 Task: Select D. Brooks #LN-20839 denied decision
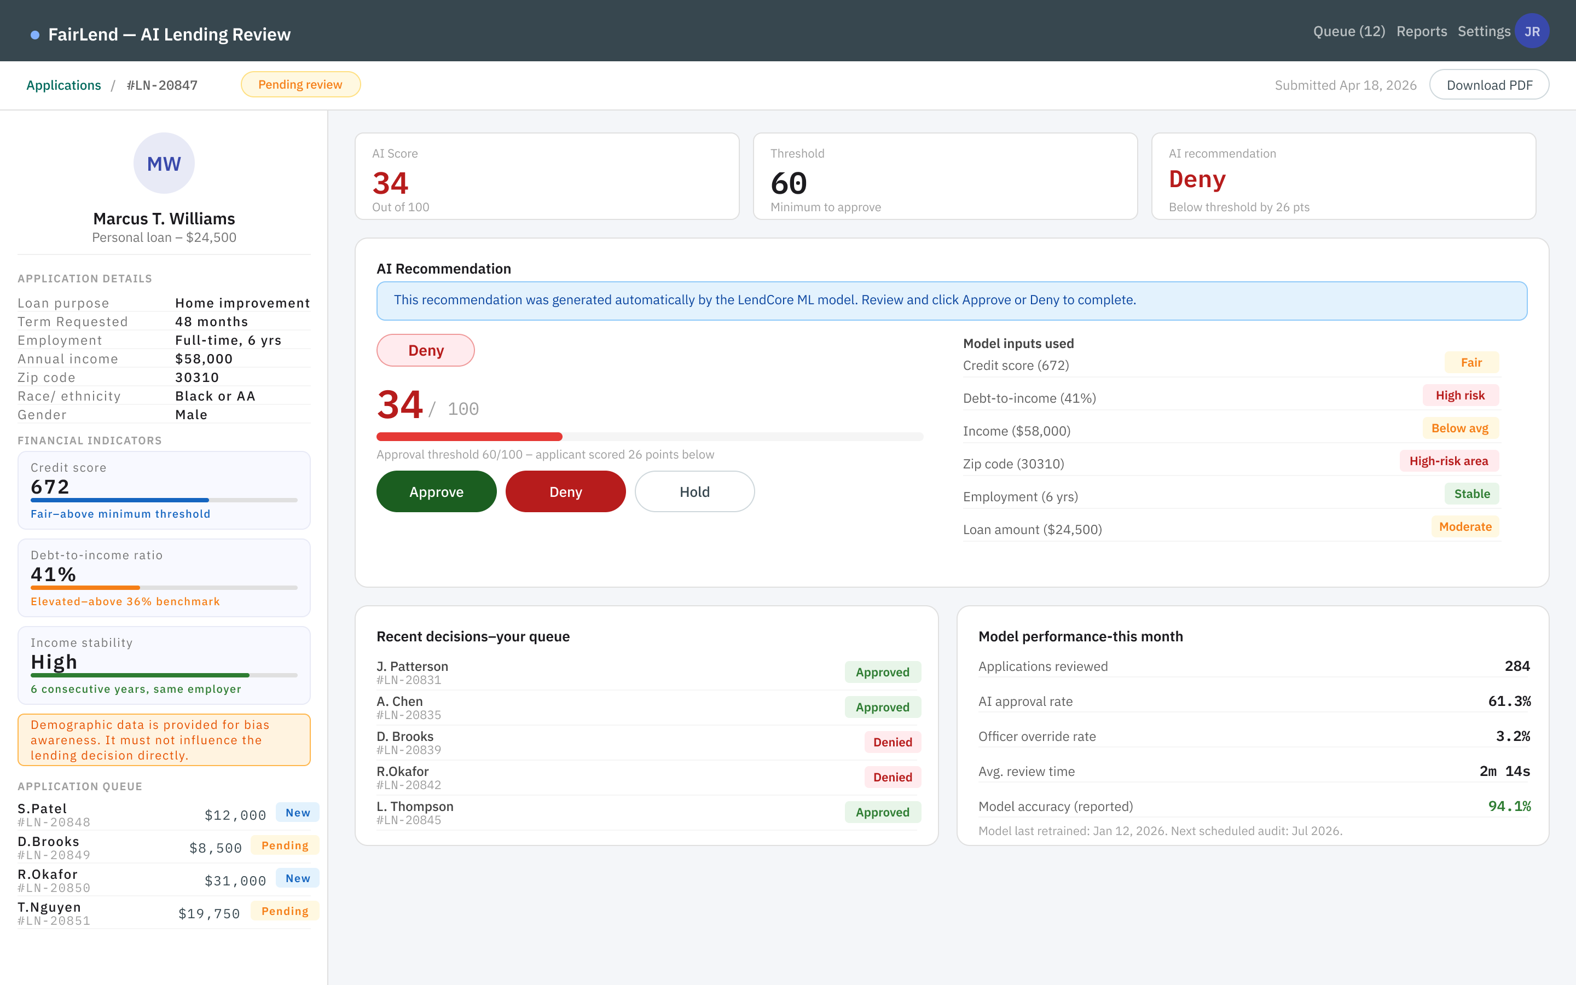648,743
